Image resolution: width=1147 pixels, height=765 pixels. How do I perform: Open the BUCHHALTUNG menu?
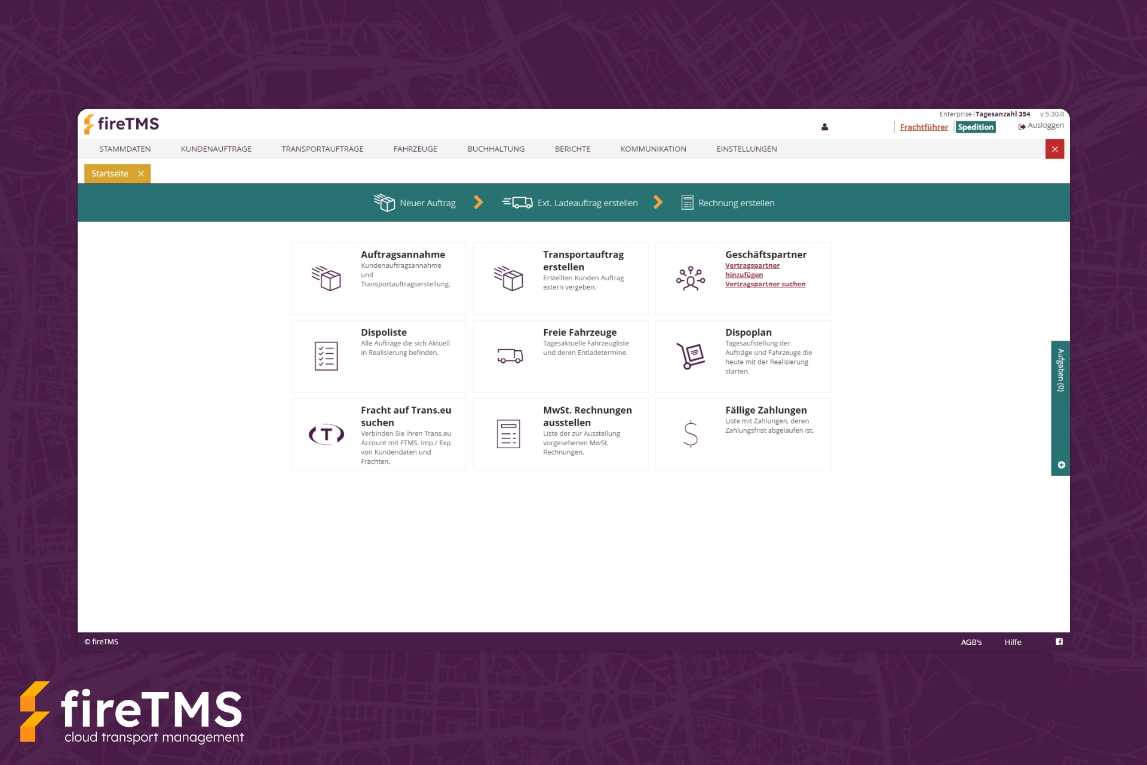point(496,149)
